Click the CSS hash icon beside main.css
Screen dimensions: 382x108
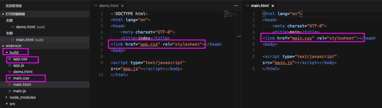click(10, 78)
